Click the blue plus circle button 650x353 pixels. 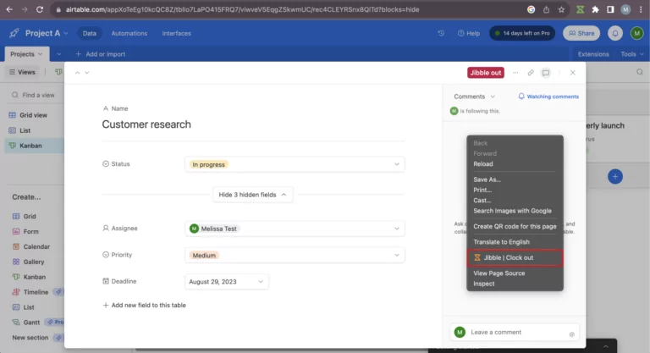(x=615, y=176)
